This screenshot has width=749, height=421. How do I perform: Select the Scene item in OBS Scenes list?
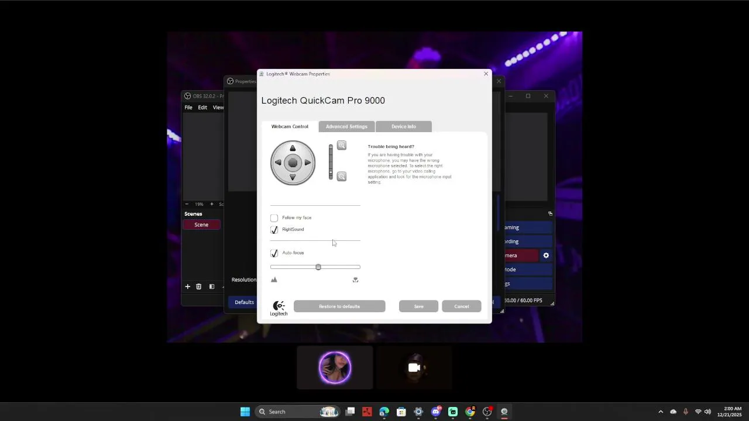pyautogui.click(x=201, y=225)
